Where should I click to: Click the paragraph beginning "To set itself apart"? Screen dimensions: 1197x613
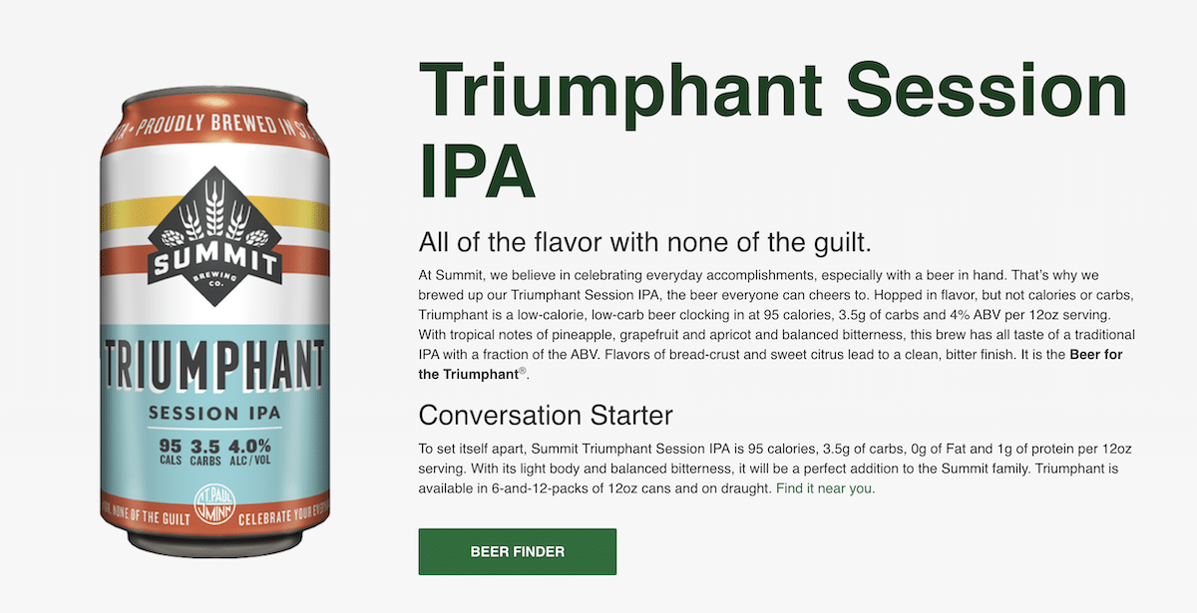[775, 469]
